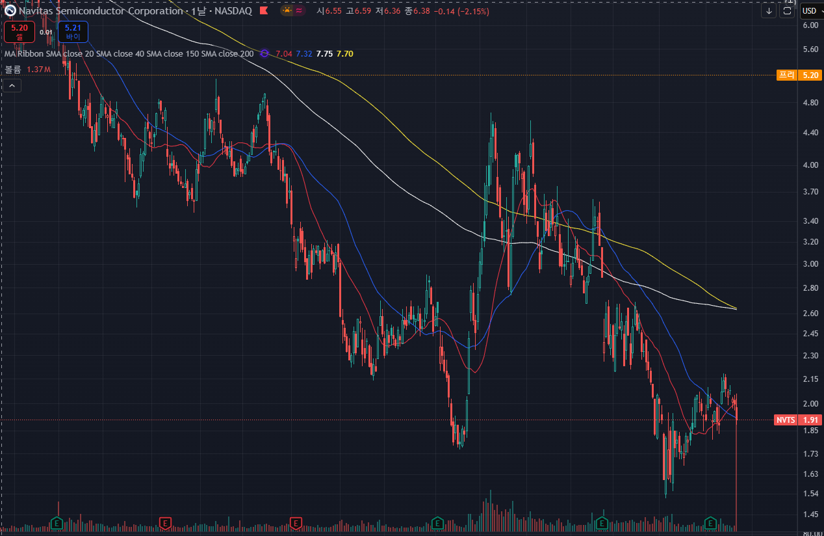This screenshot has width=824, height=536.
Task: Toggle fullscreen chart view icon
Action: (788, 11)
